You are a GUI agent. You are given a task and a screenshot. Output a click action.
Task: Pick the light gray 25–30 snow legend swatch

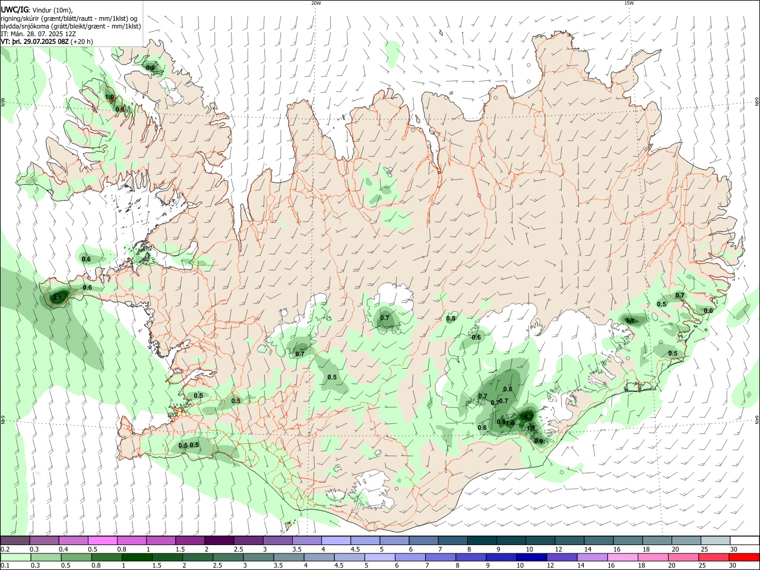click(715, 541)
